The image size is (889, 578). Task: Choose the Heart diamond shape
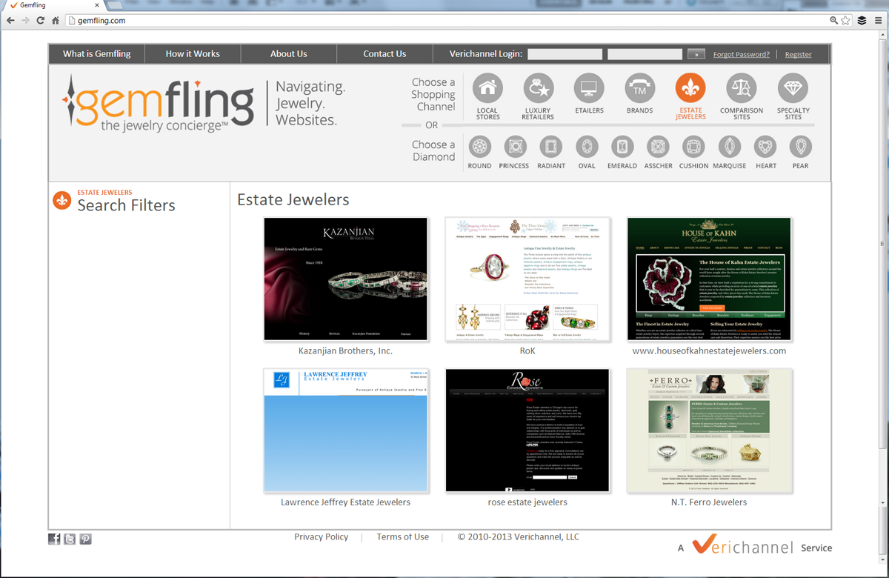pos(765,145)
